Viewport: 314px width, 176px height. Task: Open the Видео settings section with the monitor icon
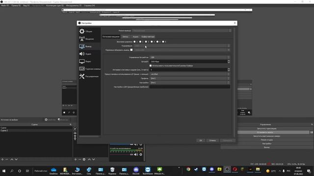89,61
